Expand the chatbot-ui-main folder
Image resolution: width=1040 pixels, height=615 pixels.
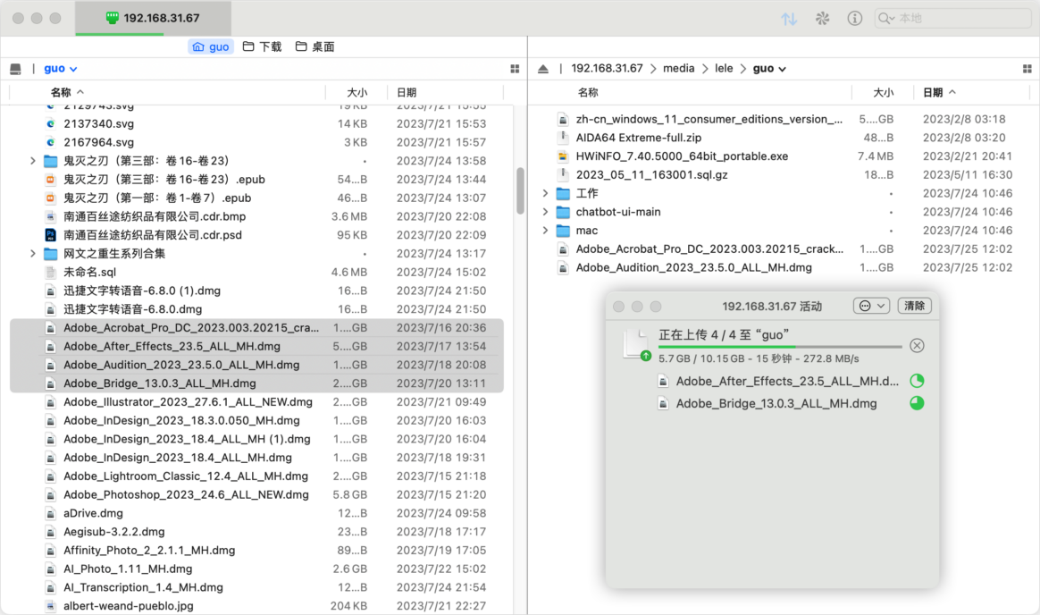(545, 212)
